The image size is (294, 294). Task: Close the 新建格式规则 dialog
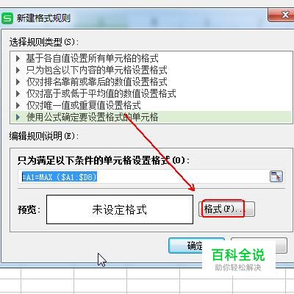pyautogui.click(x=282, y=15)
